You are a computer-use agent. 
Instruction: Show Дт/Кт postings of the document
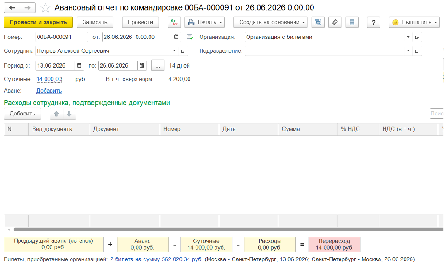tap(174, 22)
